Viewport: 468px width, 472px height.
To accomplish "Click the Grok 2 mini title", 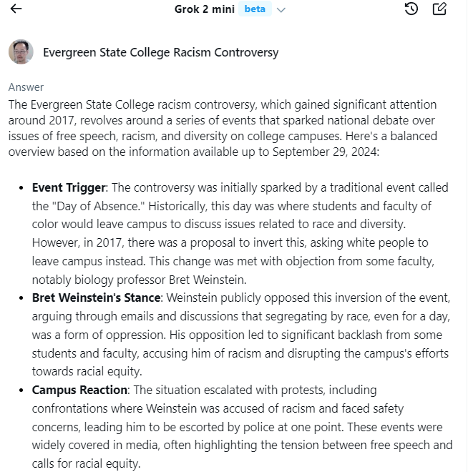I will tap(203, 9).
